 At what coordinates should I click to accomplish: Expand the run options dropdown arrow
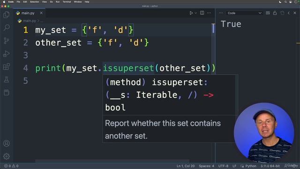pyautogui.click(x=196, y=13)
